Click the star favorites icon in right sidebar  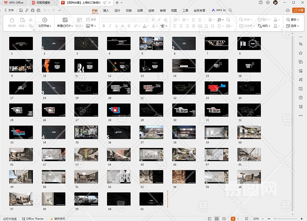[301, 53]
